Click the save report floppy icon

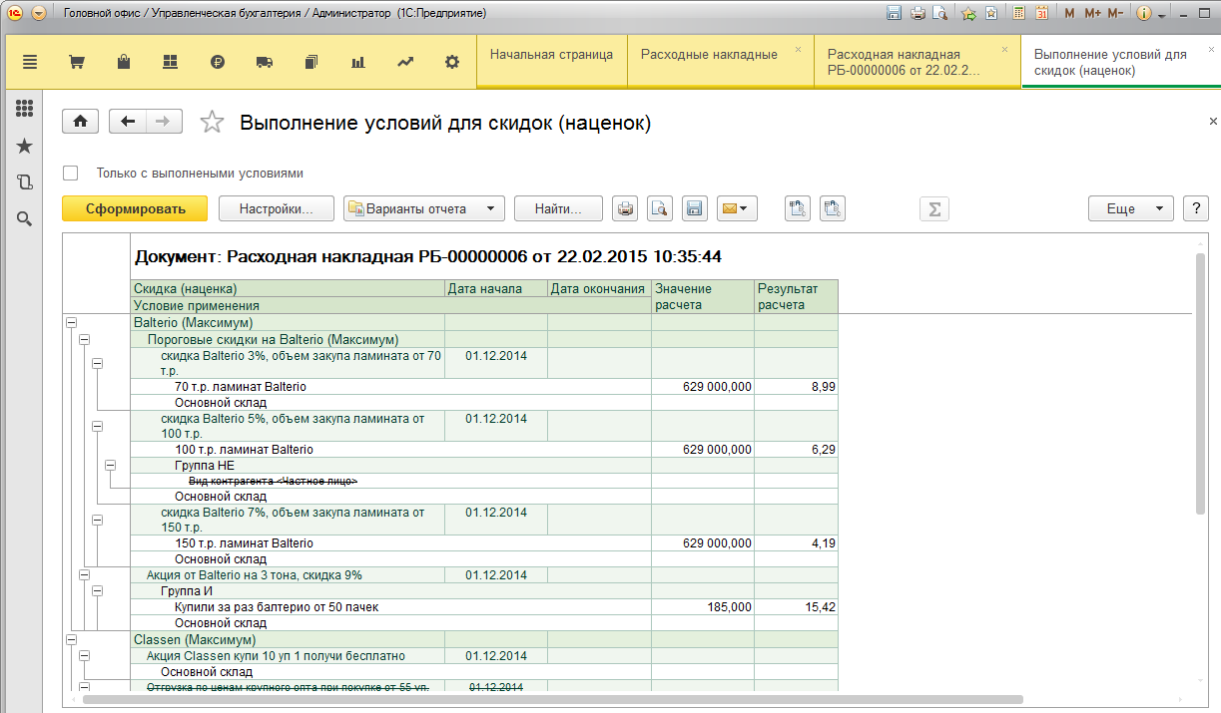pyautogui.click(x=694, y=208)
